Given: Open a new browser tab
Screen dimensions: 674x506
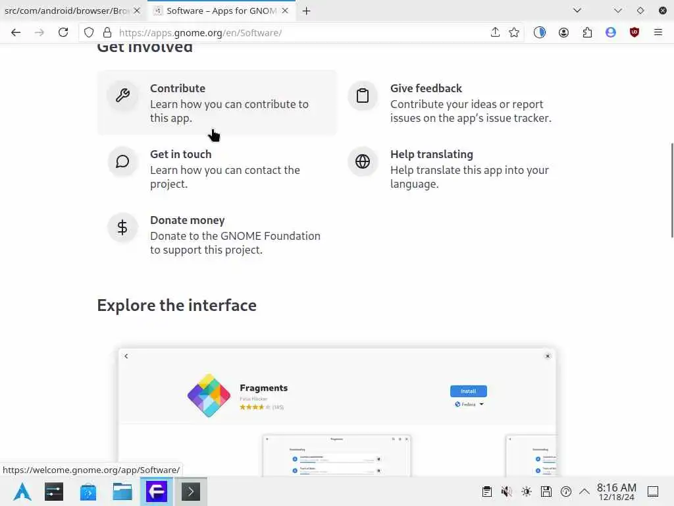Looking at the screenshot, I should point(307,11).
